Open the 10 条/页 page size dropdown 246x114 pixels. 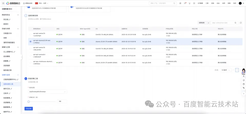tap(226, 70)
